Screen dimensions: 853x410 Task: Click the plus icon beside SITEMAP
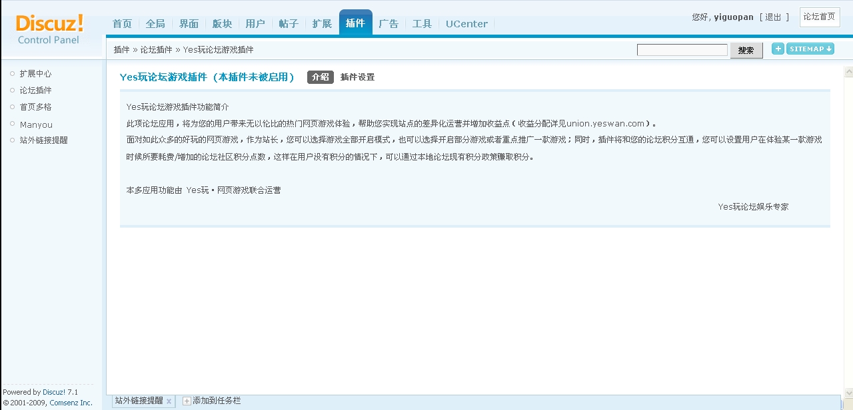pyautogui.click(x=778, y=49)
